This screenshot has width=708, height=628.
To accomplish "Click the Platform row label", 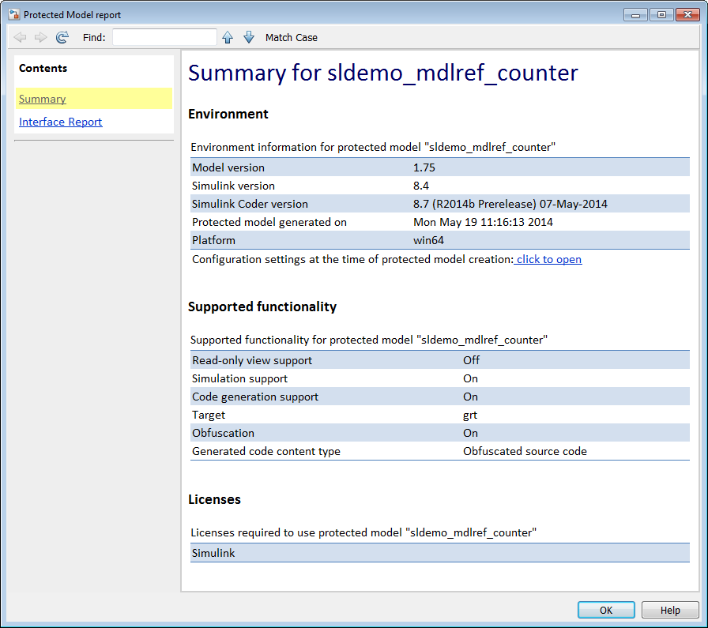I will (x=213, y=240).
